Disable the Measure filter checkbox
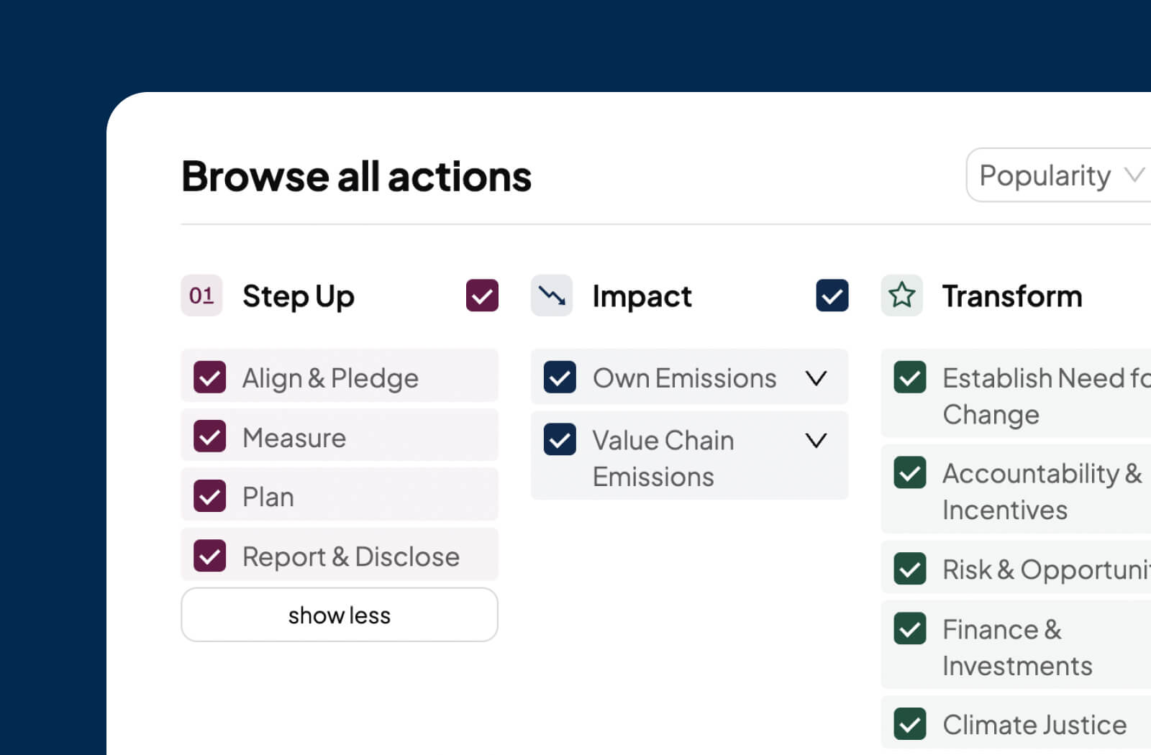The image size is (1151, 755). pyautogui.click(x=209, y=436)
